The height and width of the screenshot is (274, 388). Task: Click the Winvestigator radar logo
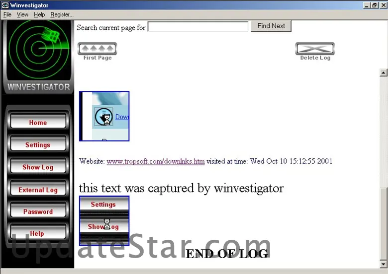coord(39,49)
